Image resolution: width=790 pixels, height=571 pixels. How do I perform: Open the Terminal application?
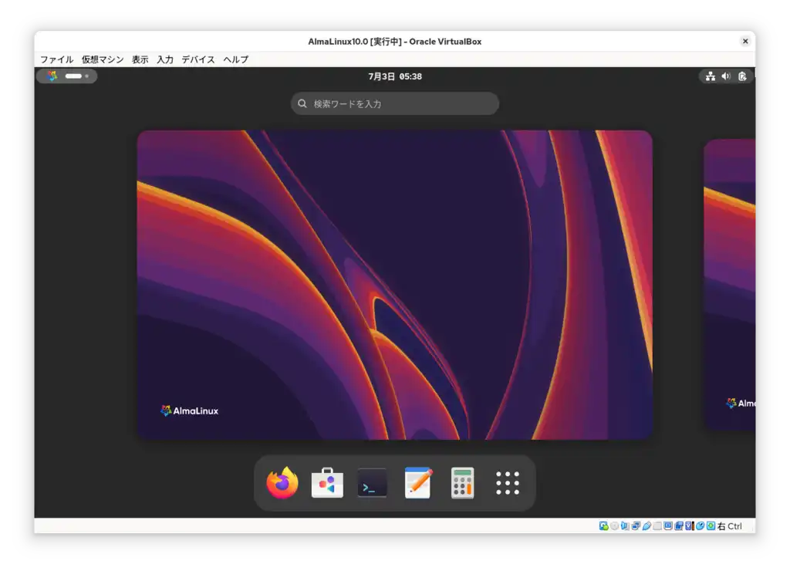point(372,483)
